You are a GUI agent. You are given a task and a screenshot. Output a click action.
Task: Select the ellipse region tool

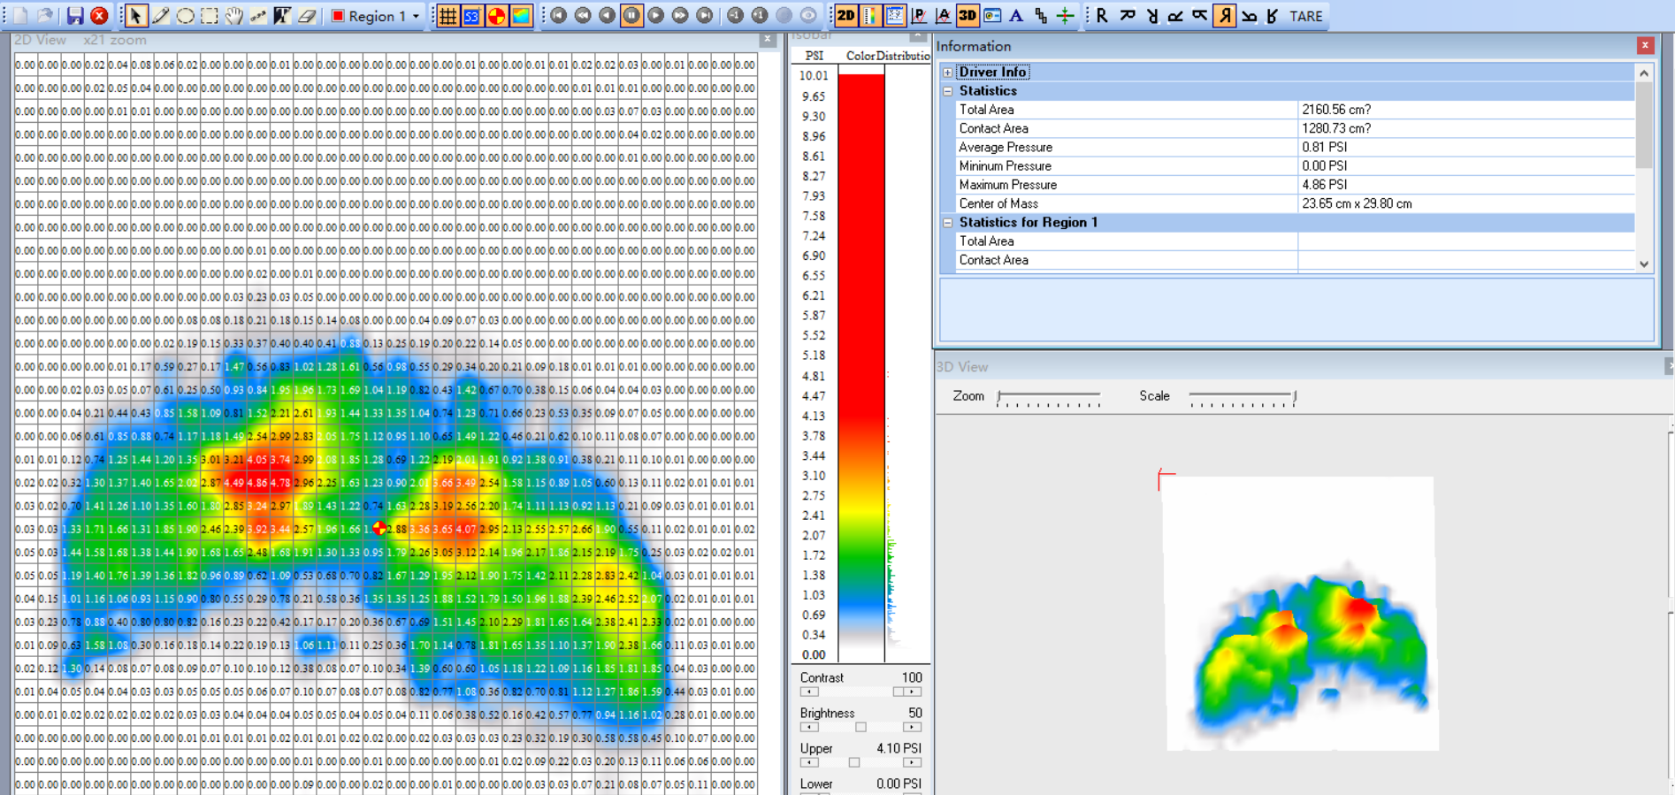coord(185,16)
